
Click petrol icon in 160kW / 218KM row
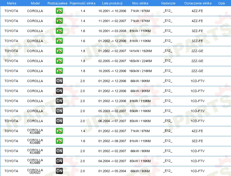click(x=59, y=71)
